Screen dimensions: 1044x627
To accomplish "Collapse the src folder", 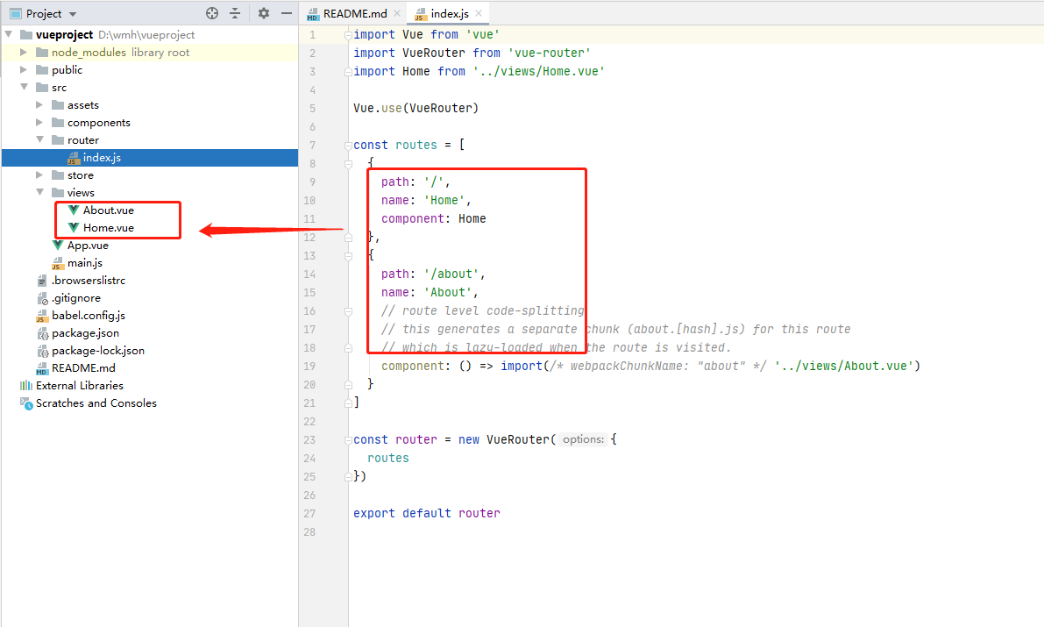I will (24, 87).
